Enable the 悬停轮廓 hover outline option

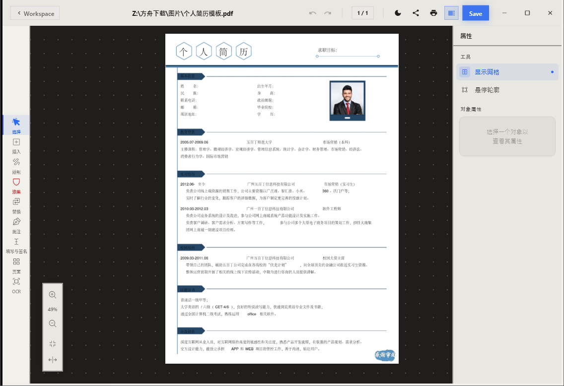(507, 90)
